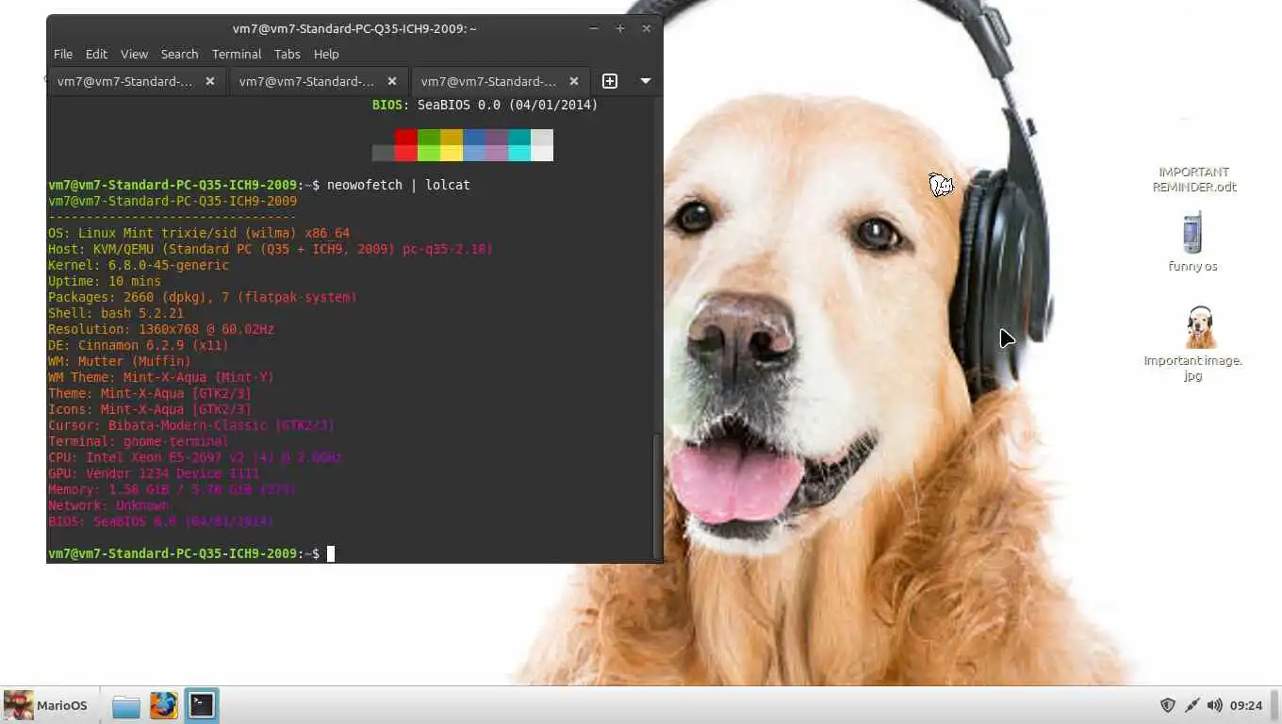Click the 'Resolution: 1360x768' line

click(x=161, y=329)
